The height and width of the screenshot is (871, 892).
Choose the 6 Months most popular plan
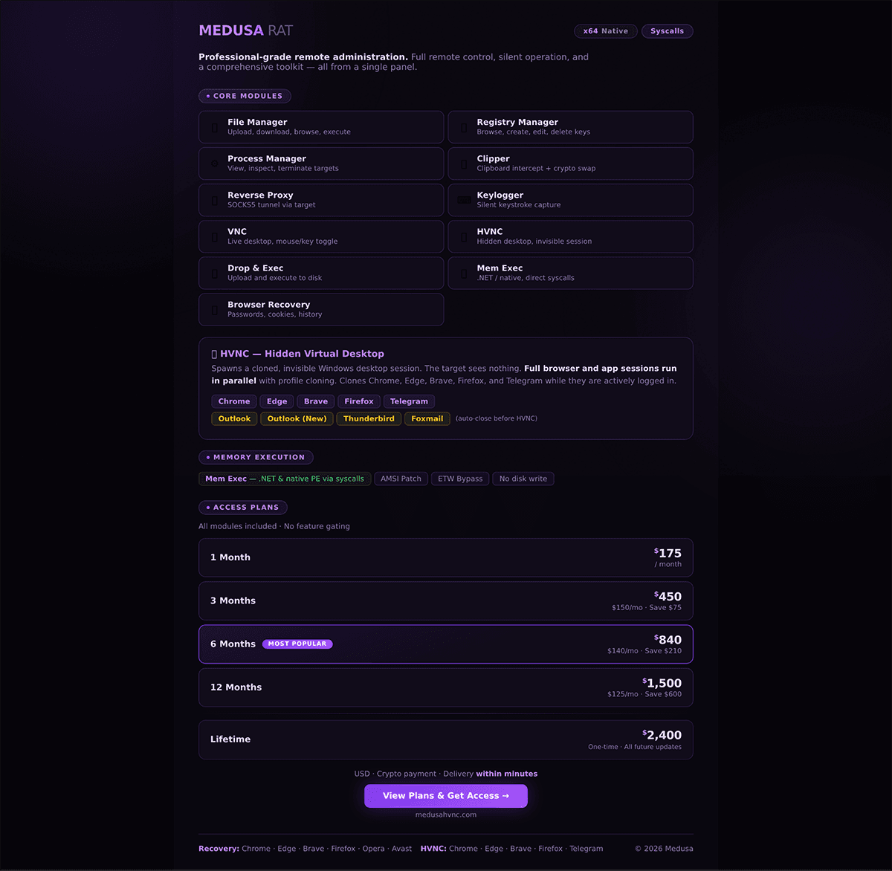(446, 644)
